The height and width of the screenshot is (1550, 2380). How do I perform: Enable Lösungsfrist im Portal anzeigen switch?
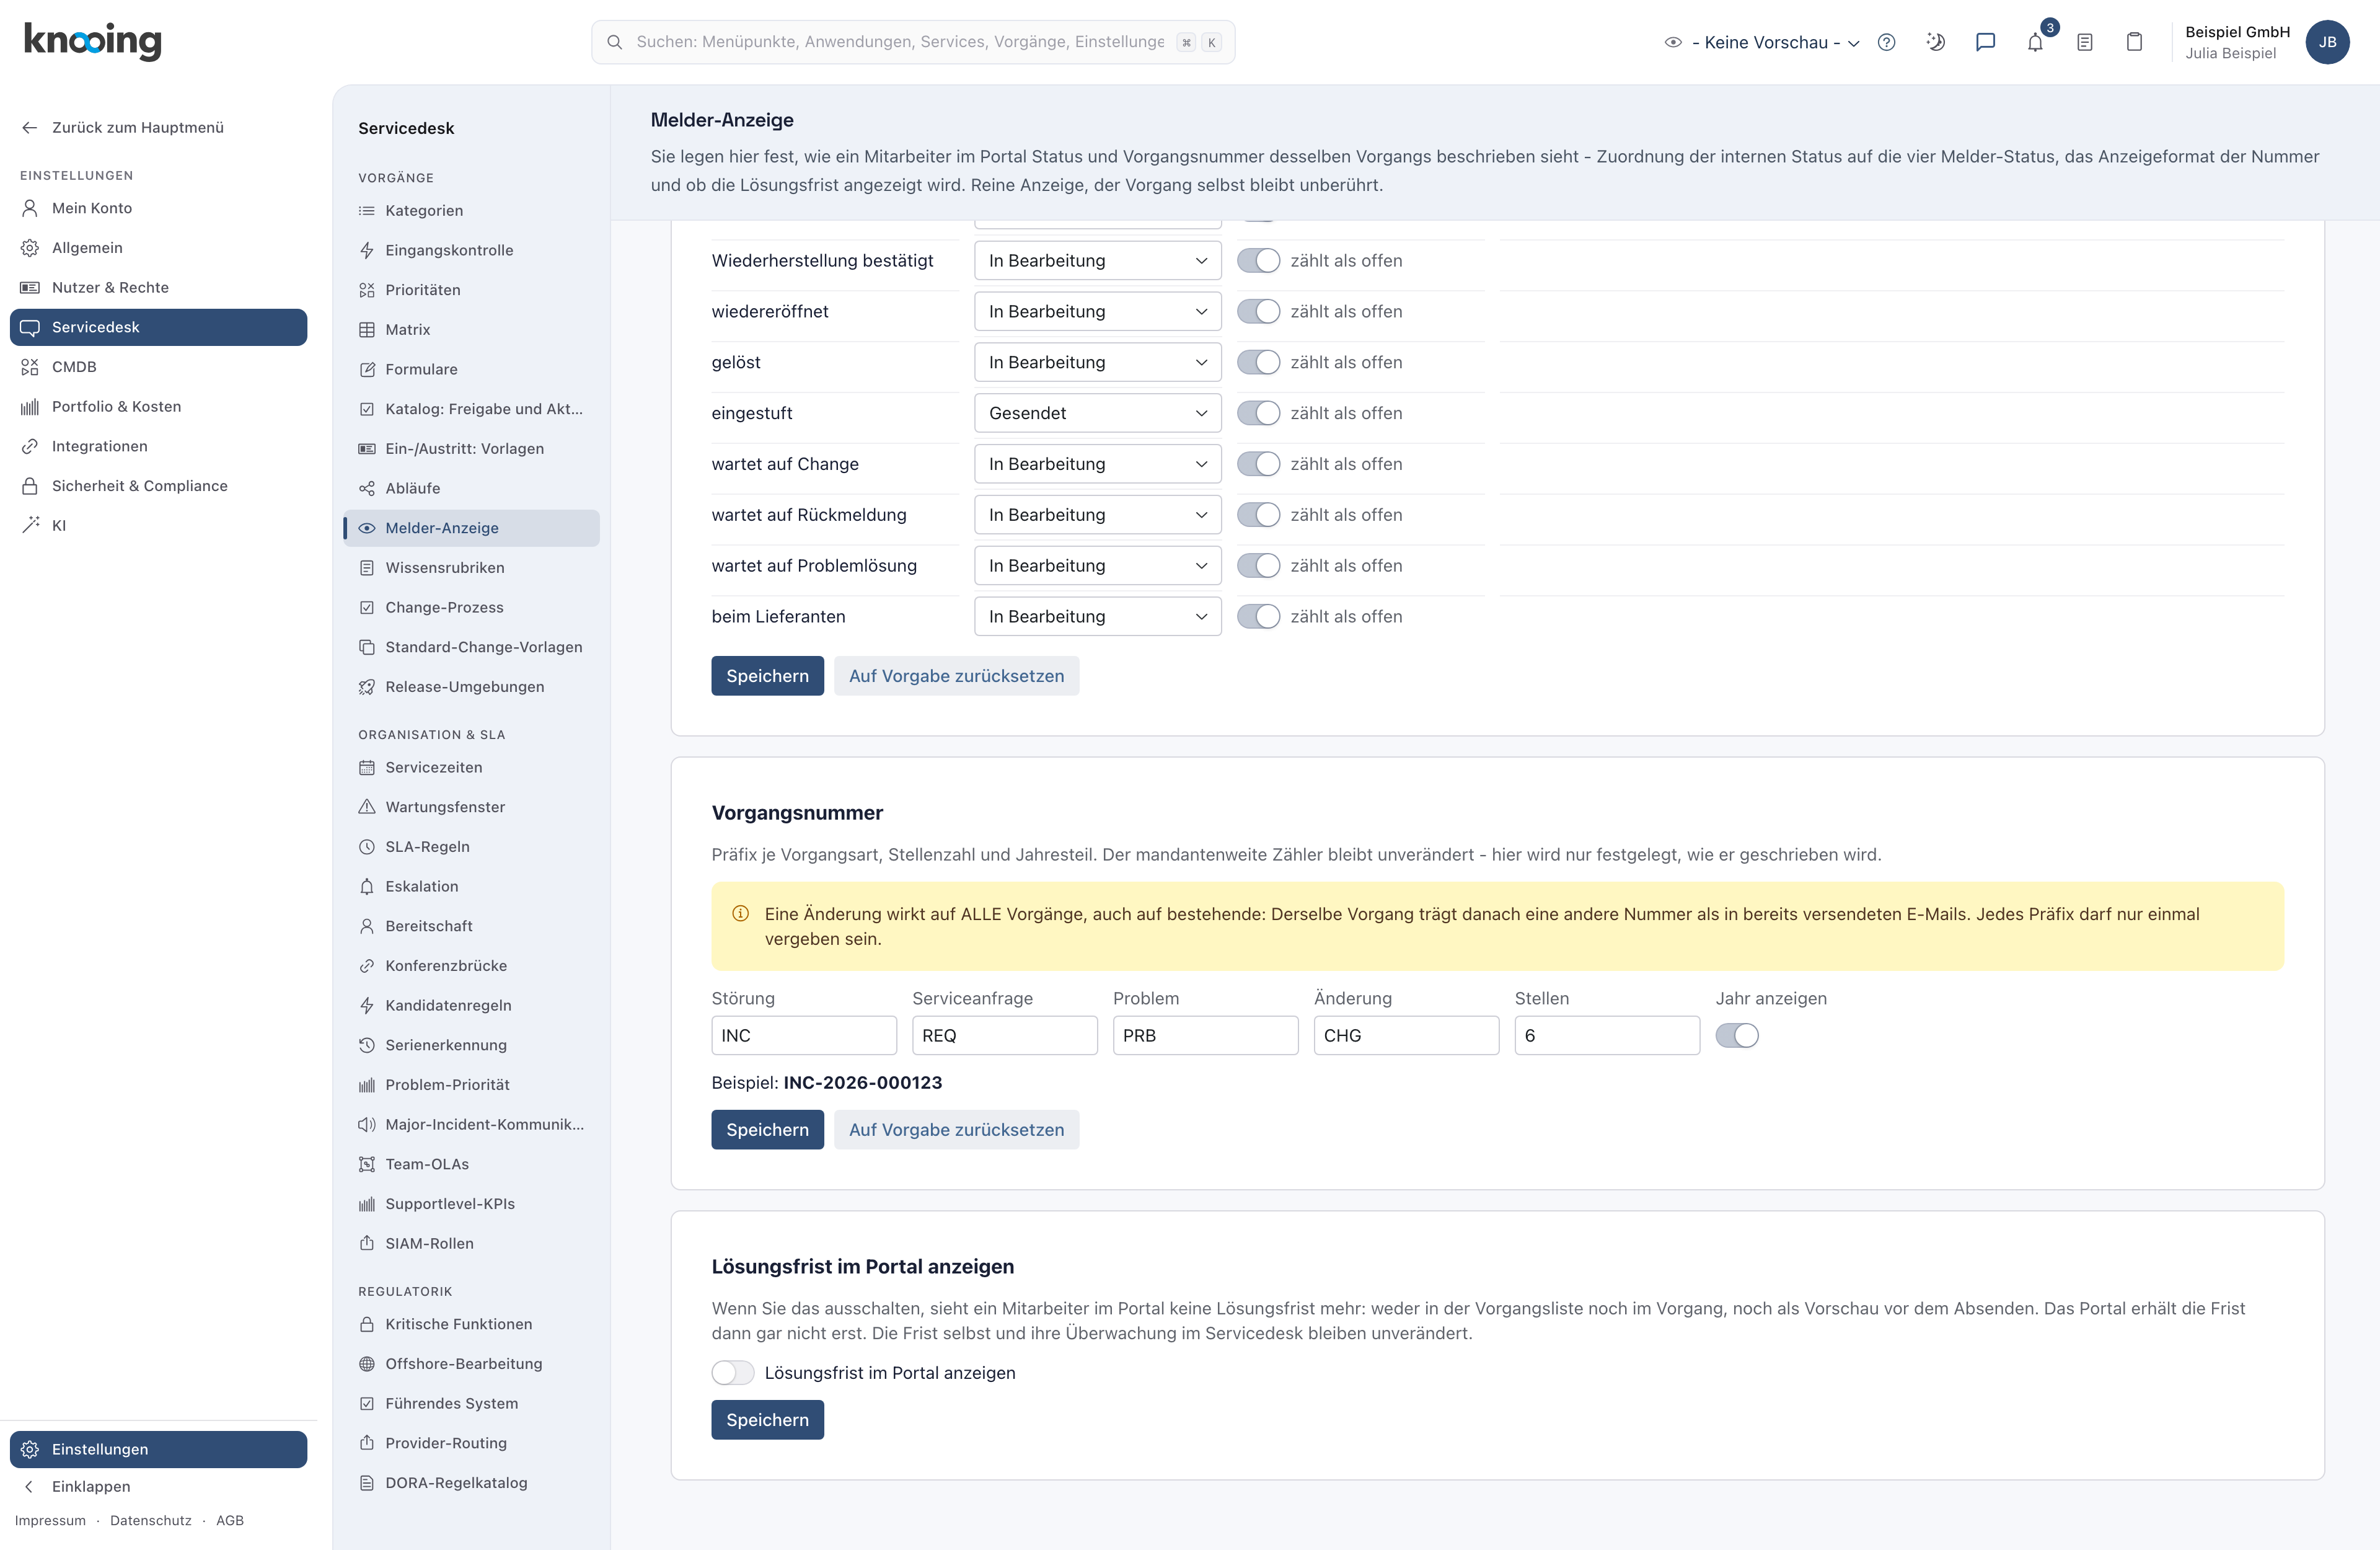(733, 1373)
